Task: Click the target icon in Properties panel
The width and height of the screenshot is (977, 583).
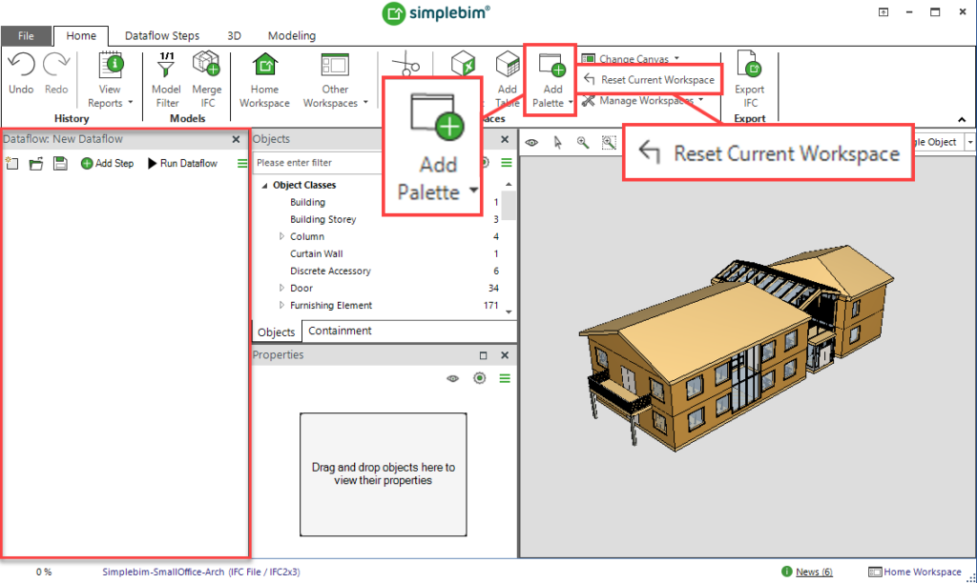Action: [x=479, y=378]
